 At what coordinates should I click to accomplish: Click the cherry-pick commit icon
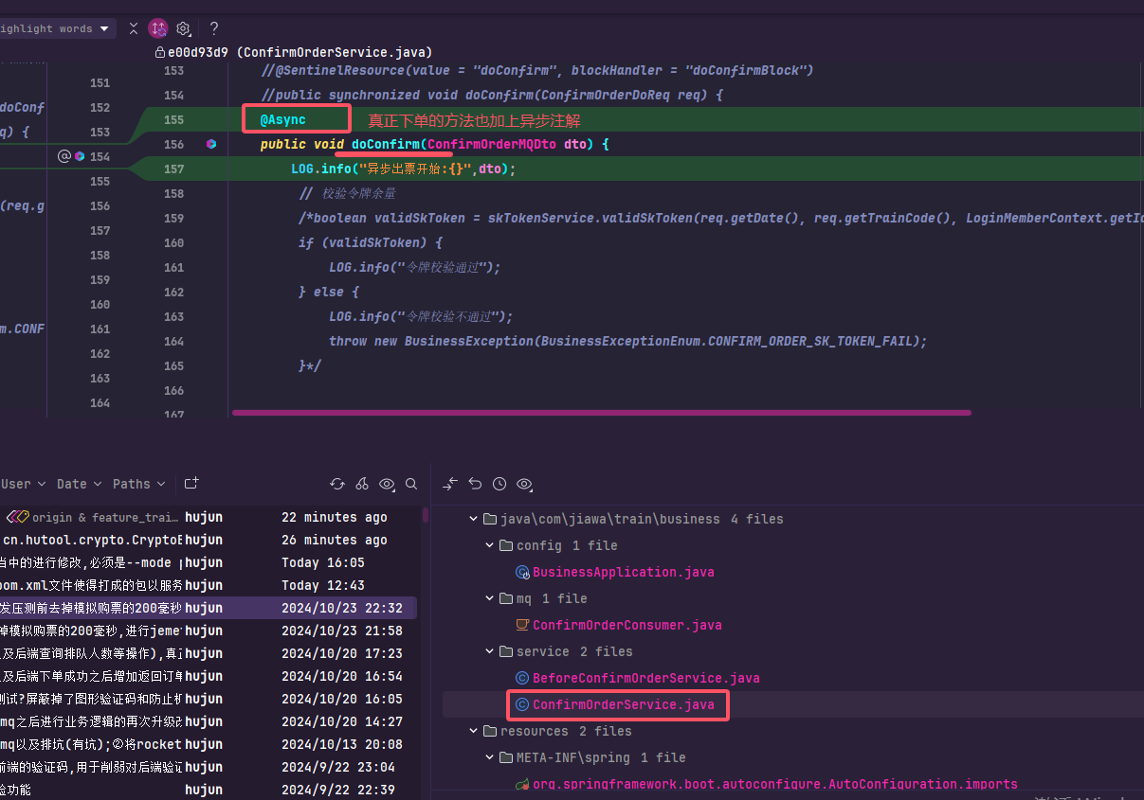[x=362, y=484]
